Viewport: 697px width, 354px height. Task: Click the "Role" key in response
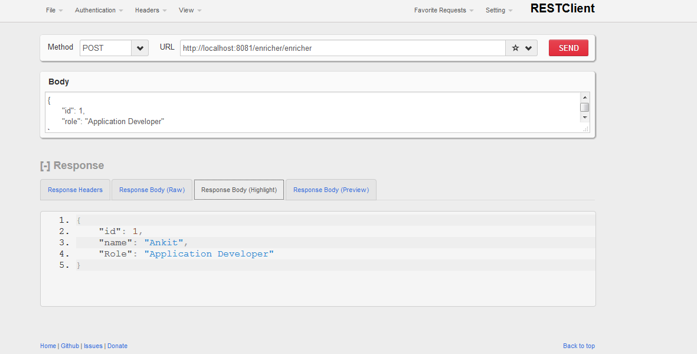[x=116, y=254]
